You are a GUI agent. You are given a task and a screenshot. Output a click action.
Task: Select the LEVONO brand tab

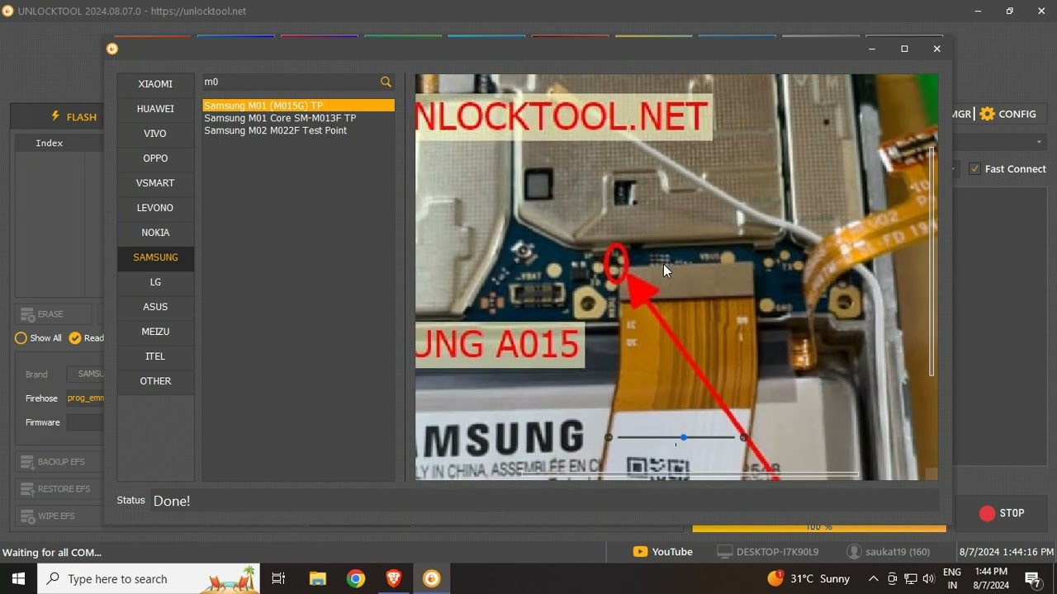point(155,208)
